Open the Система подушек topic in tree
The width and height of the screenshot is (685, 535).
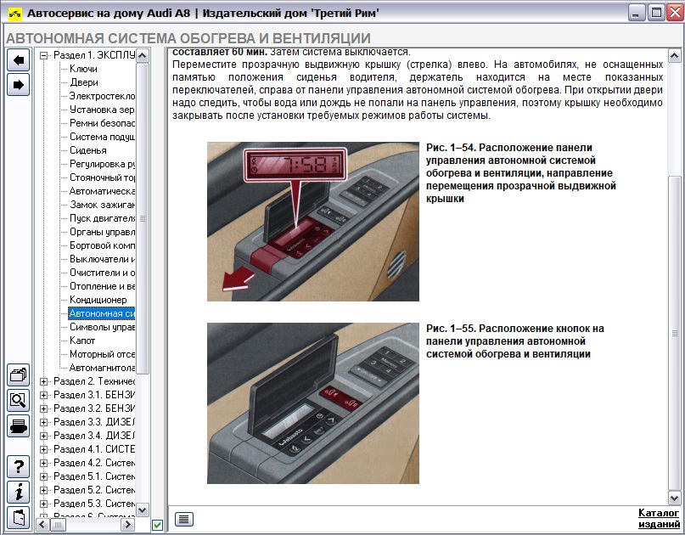[102, 137]
